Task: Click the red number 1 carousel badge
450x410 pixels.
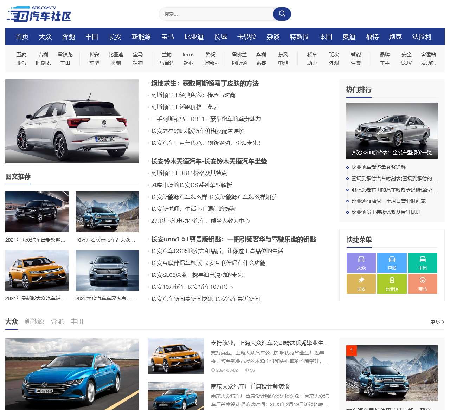Action: pos(352,350)
